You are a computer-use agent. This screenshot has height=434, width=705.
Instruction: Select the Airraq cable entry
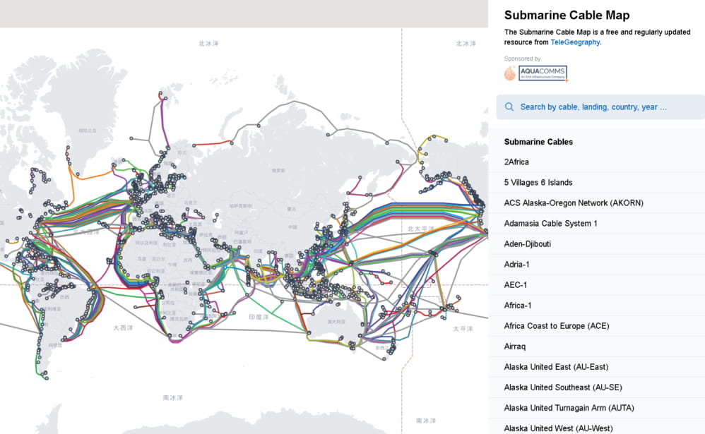(x=597, y=346)
